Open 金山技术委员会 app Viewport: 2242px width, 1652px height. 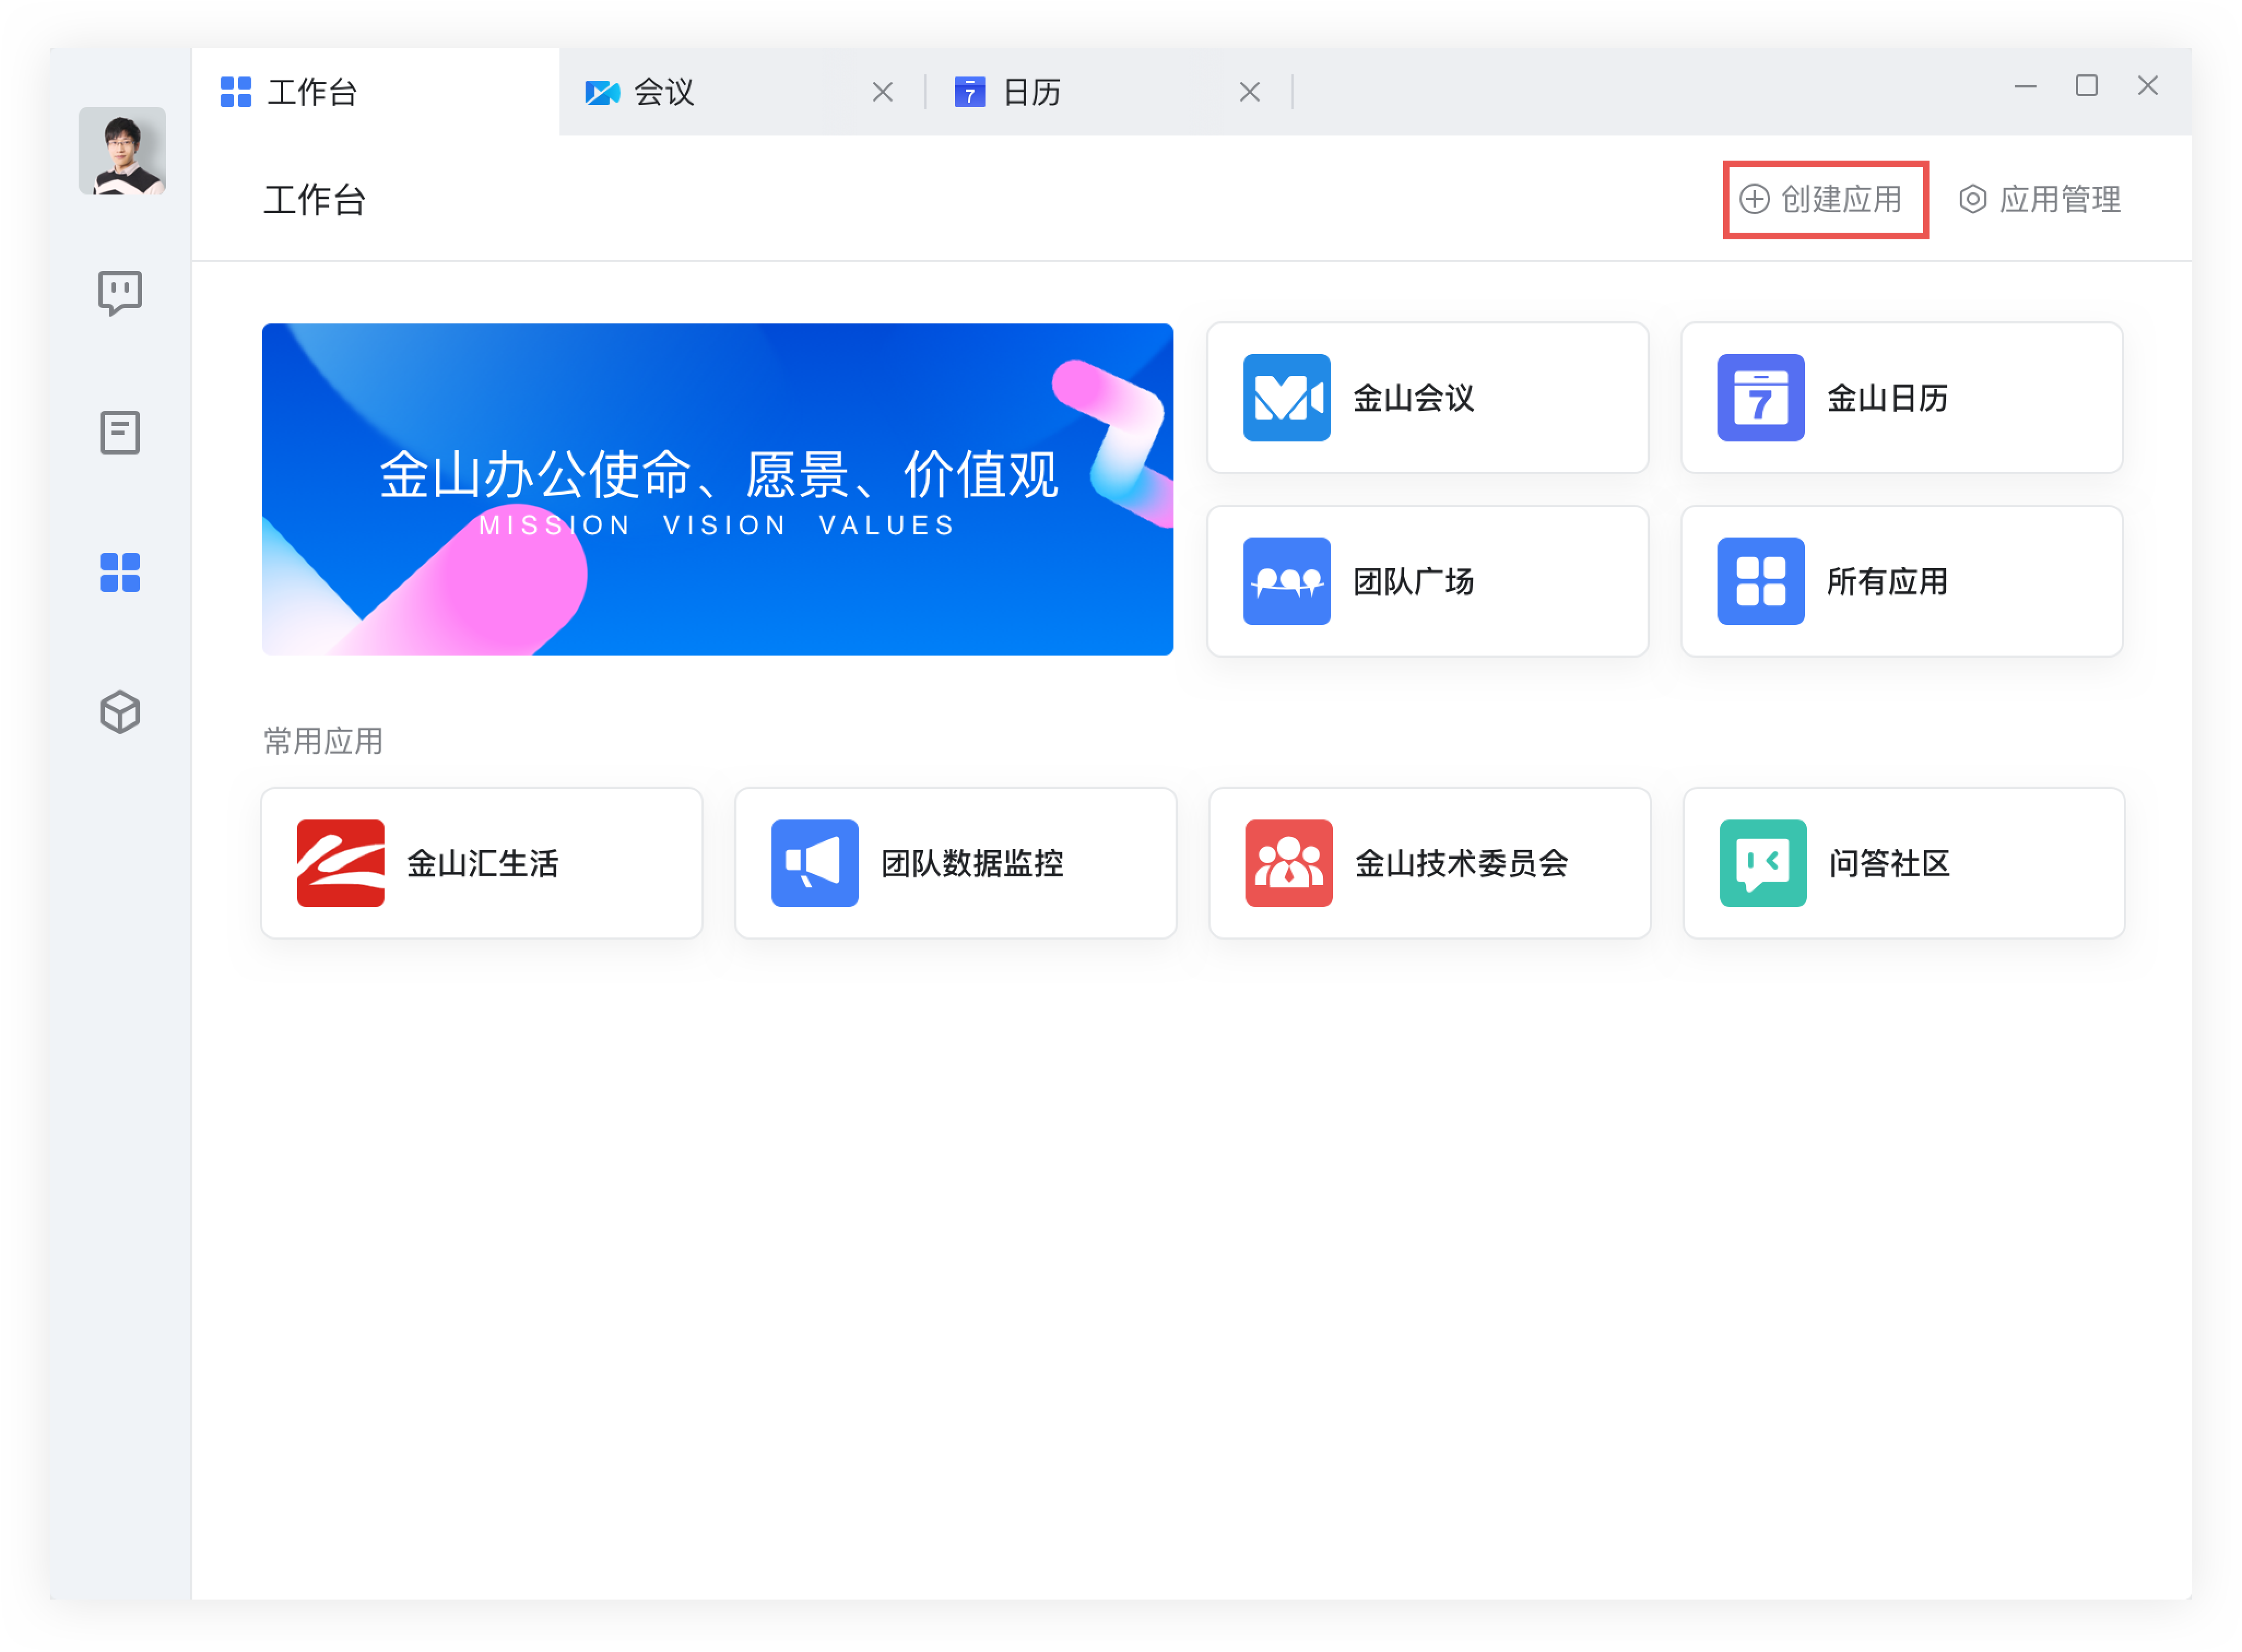point(1428,862)
